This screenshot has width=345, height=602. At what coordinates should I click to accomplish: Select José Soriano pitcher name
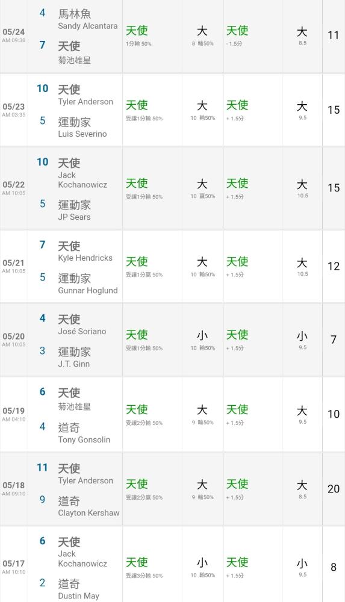82,331
